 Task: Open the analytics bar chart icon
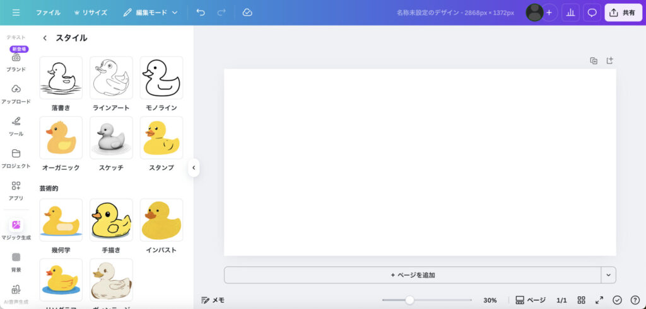[x=570, y=13]
